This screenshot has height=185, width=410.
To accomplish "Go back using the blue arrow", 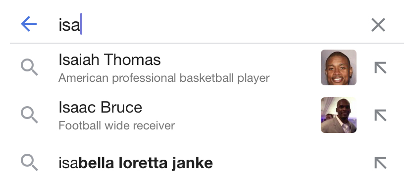I will pyautogui.click(x=29, y=24).
